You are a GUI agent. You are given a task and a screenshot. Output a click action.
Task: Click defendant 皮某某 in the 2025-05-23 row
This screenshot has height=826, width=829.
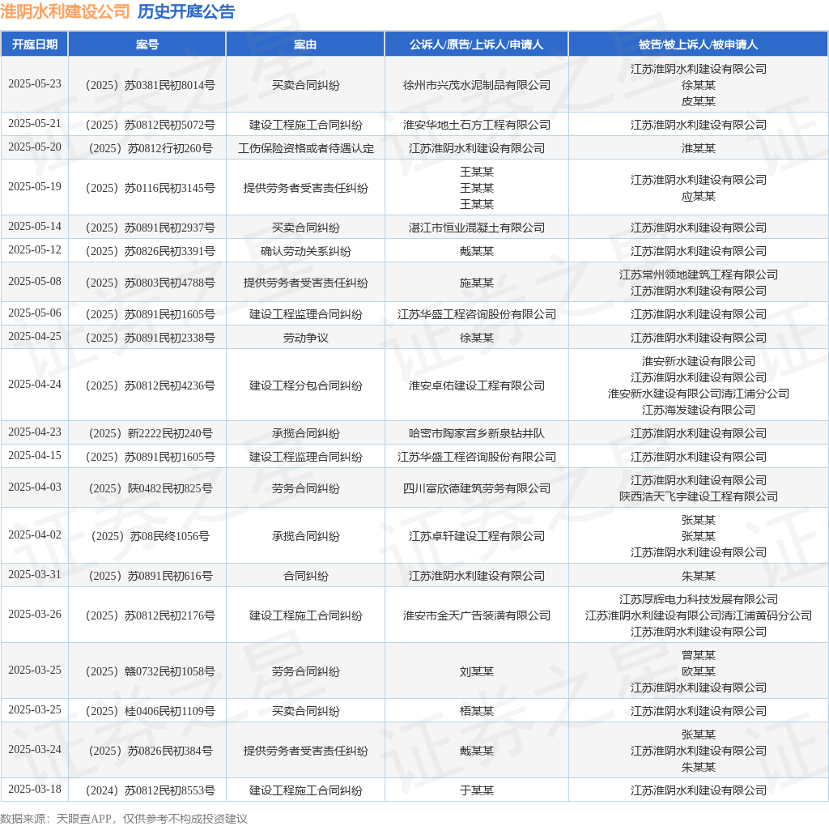point(699,101)
